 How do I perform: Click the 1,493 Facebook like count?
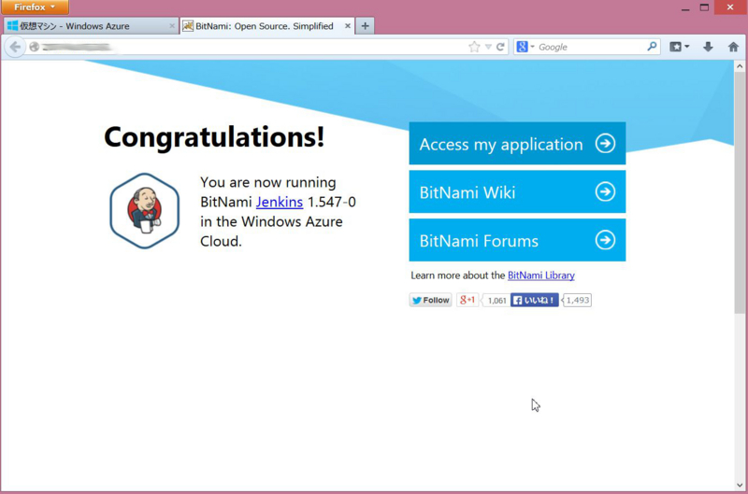577,300
